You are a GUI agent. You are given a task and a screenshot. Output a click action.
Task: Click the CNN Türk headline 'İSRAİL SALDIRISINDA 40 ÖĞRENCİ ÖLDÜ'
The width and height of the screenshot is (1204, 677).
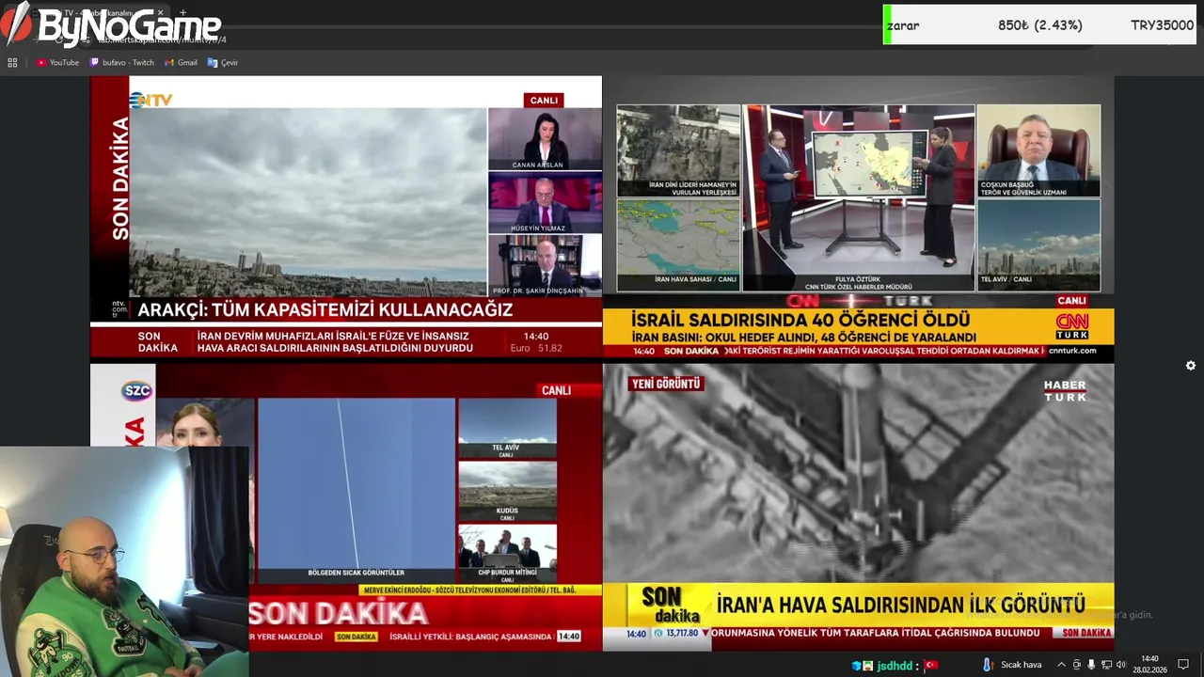tap(800, 321)
